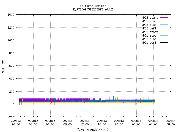Click the 090513 04:00 x-axis label
This screenshot has height=132, width=176.
50,123
